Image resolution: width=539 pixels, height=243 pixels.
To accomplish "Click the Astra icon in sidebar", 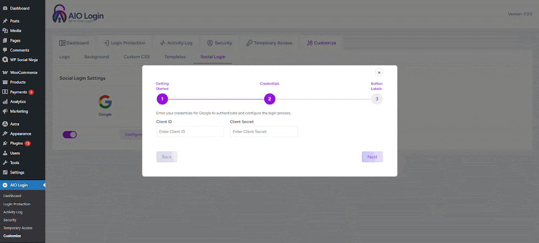I will click(x=5, y=124).
